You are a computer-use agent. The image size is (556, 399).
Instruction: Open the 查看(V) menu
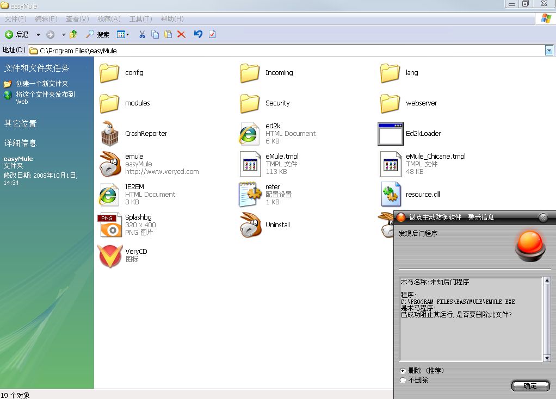point(77,19)
